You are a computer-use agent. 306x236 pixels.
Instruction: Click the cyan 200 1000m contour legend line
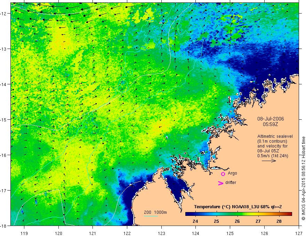point(151,216)
